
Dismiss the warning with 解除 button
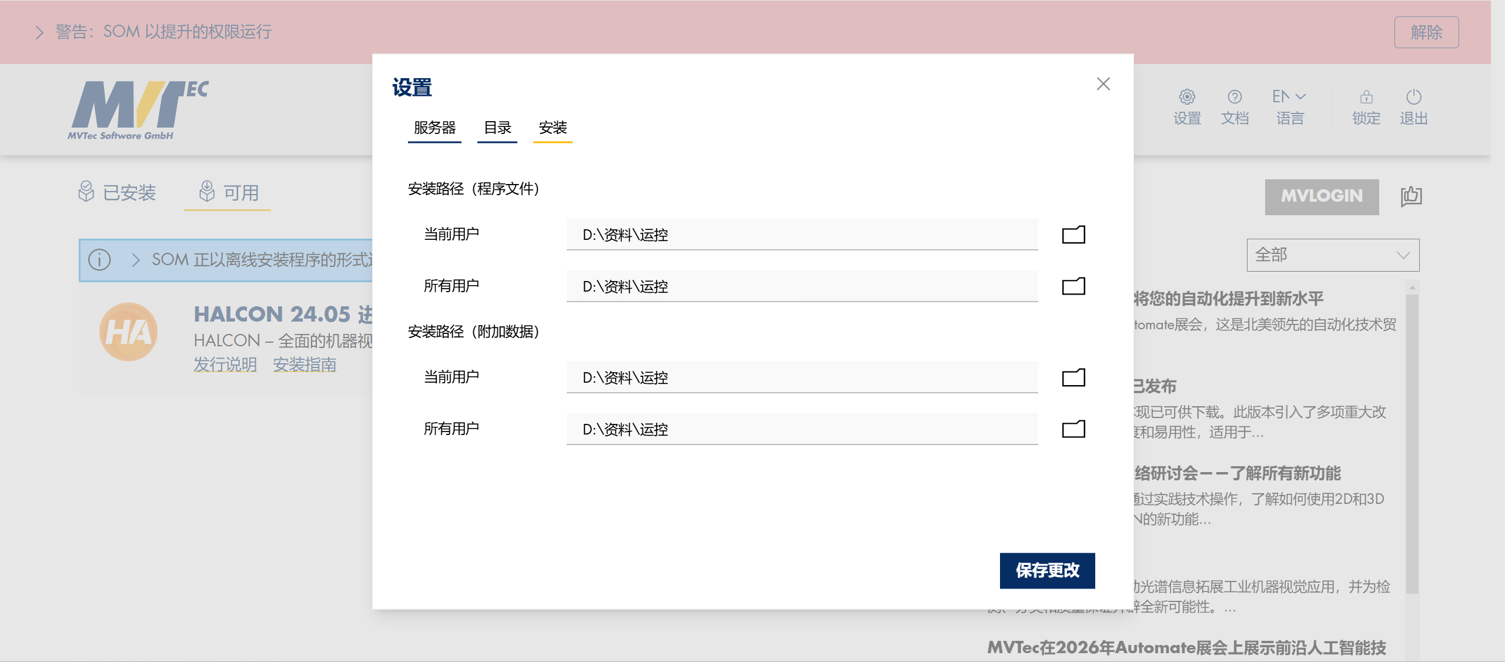click(x=1426, y=32)
